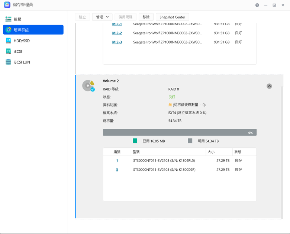Open the M.2-1 drive link
The width and height of the screenshot is (290, 234).
(117, 24)
